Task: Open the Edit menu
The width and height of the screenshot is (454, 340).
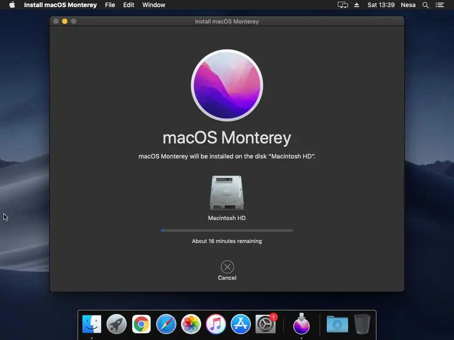Action: coord(129,5)
